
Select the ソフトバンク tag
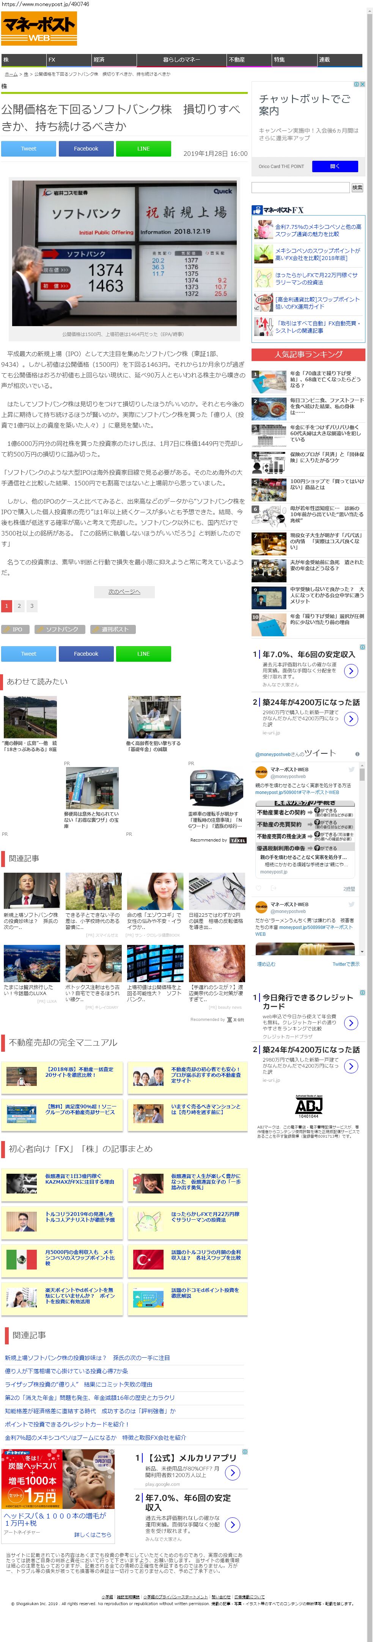click(60, 629)
